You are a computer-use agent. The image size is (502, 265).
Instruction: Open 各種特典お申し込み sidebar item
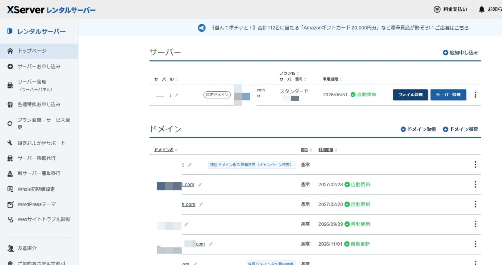pos(39,104)
